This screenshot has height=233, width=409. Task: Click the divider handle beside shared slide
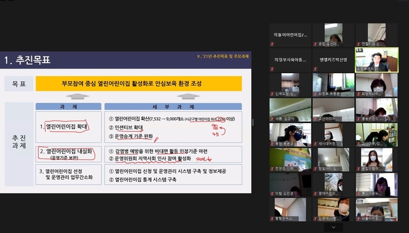(253, 123)
